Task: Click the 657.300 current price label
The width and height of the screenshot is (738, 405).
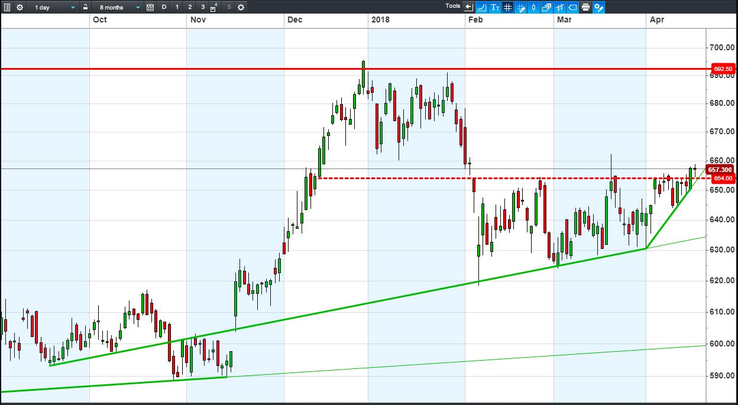Action: [721, 170]
